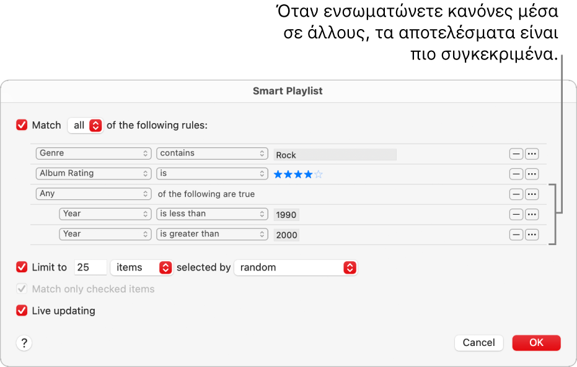Screen dimensions: 577x367
Task: Click the nested rule button on the Any row
Action: [532, 194]
